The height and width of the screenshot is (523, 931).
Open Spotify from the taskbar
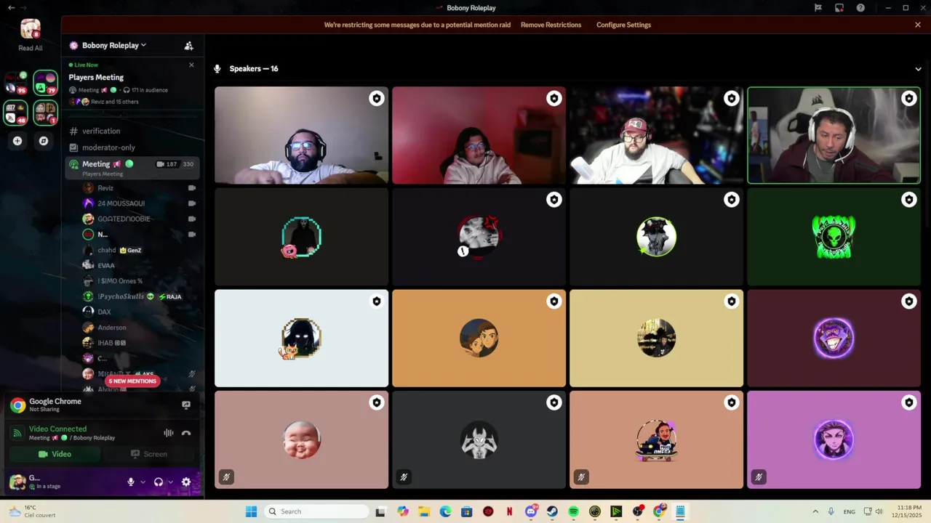tap(573, 511)
